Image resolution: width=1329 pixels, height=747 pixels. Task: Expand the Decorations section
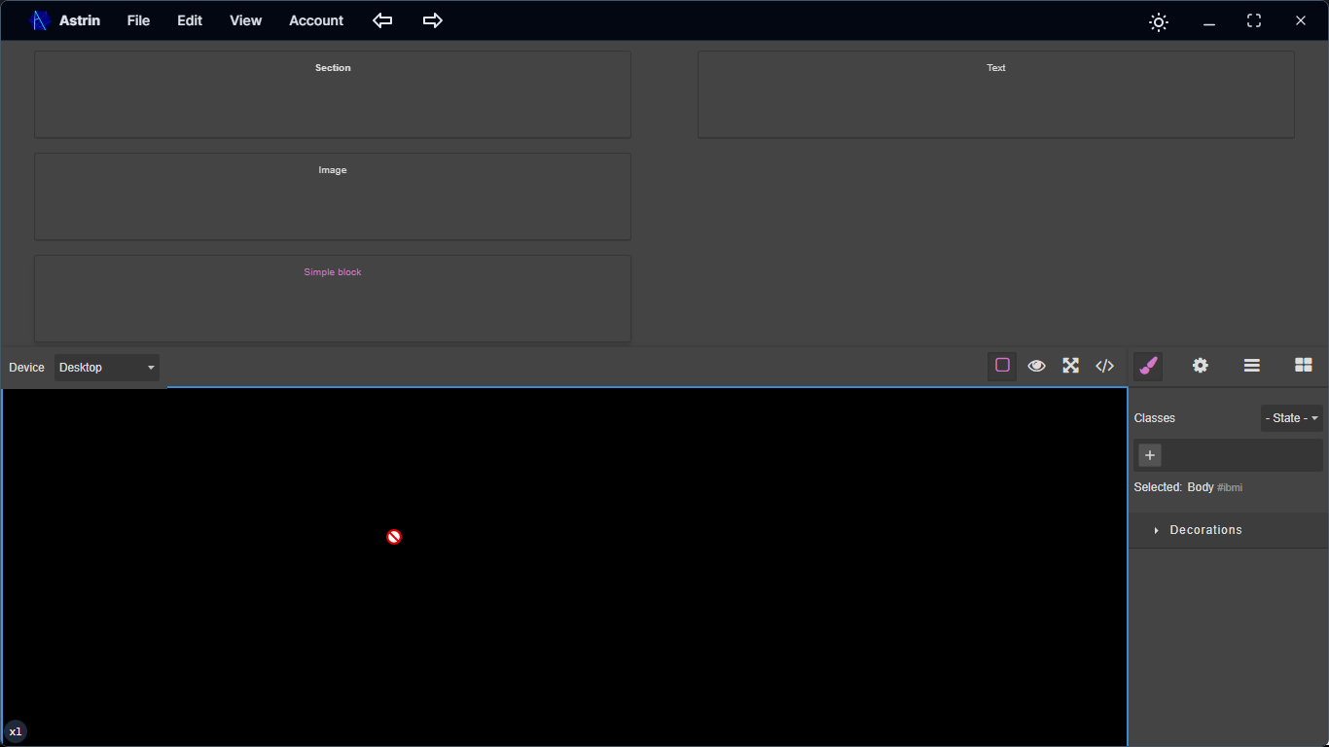click(1229, 530)
